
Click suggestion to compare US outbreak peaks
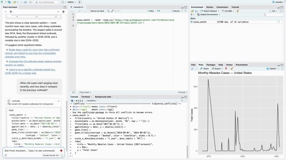coord(33,63)
